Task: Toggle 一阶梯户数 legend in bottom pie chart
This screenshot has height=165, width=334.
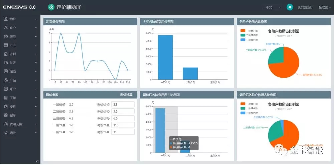Action: pos(249,104)
